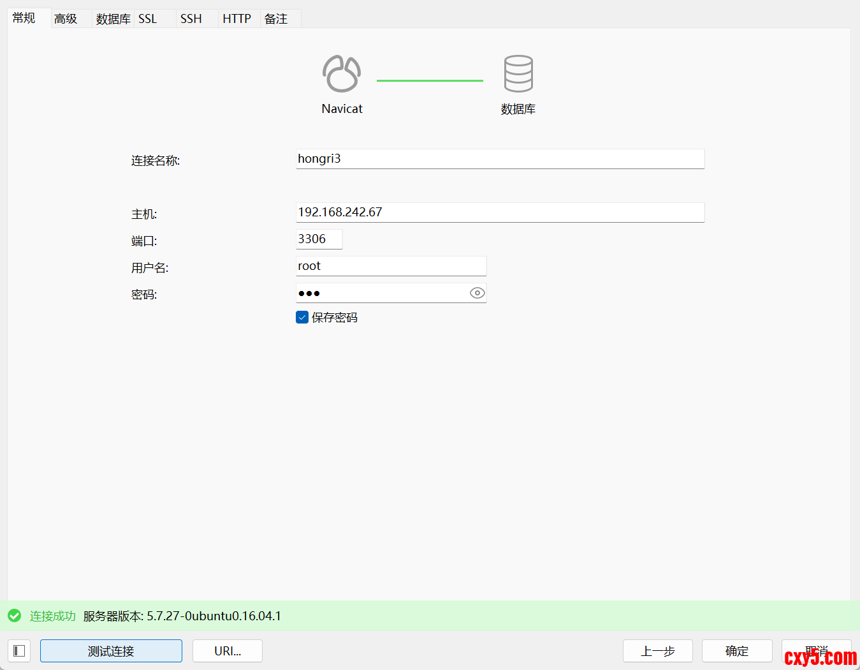Click the database cylinder icon
Image resolution: width=860 pixels, height=670 pixels.
point(518,73)
